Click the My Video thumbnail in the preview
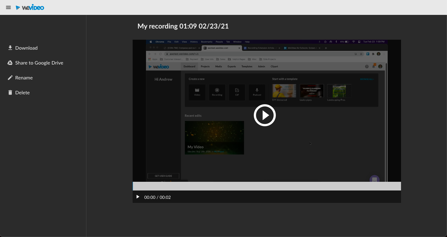447x237 pixels. click(214, 137)
